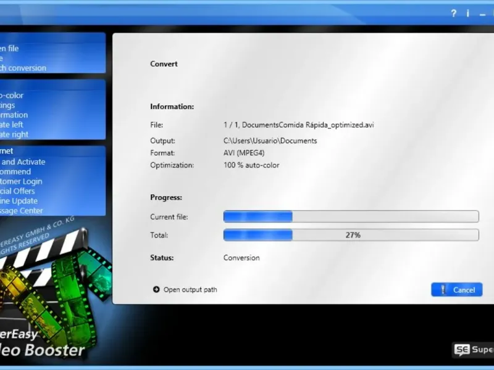
Task: Open Online Update link
Action: (x=19, y=201)
